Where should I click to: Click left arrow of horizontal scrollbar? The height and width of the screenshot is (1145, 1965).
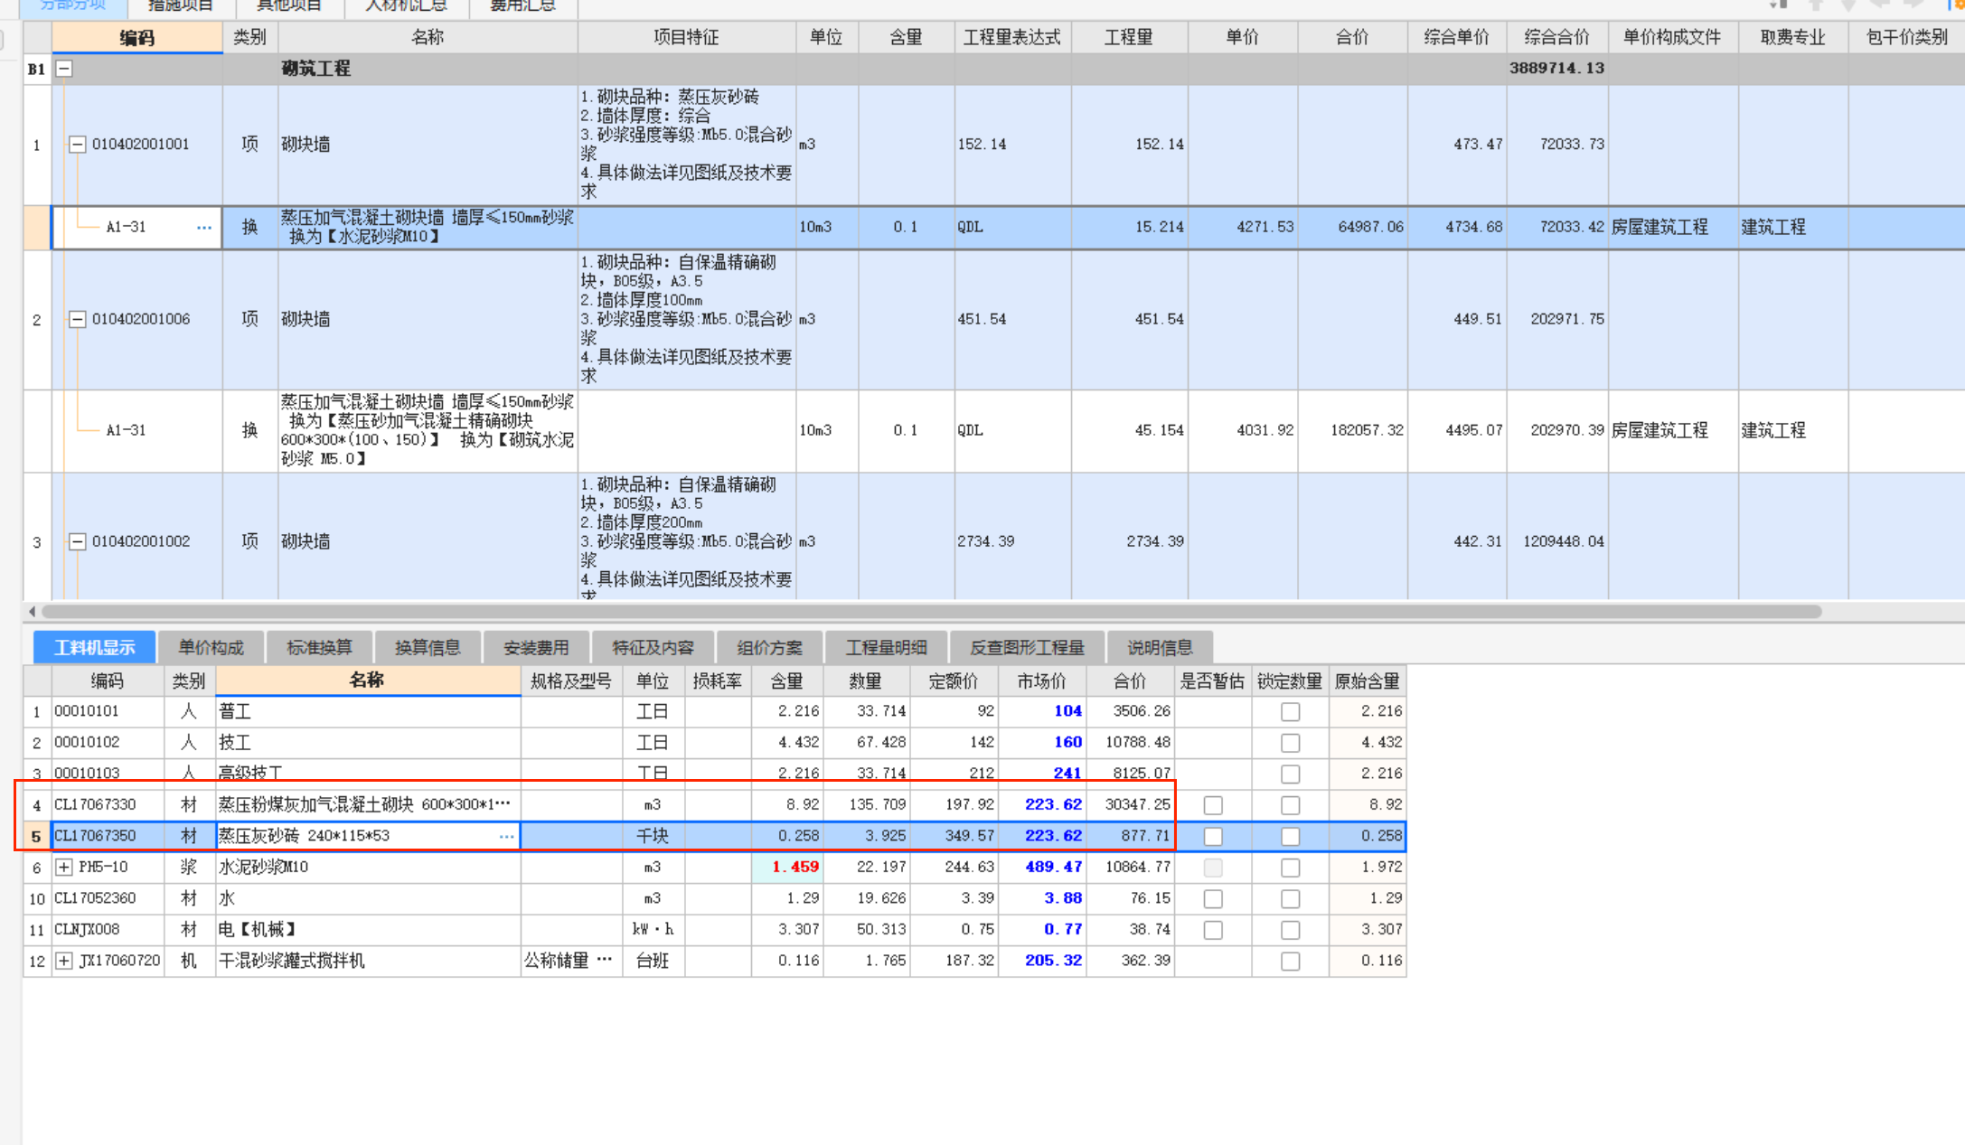coord(33,612)
